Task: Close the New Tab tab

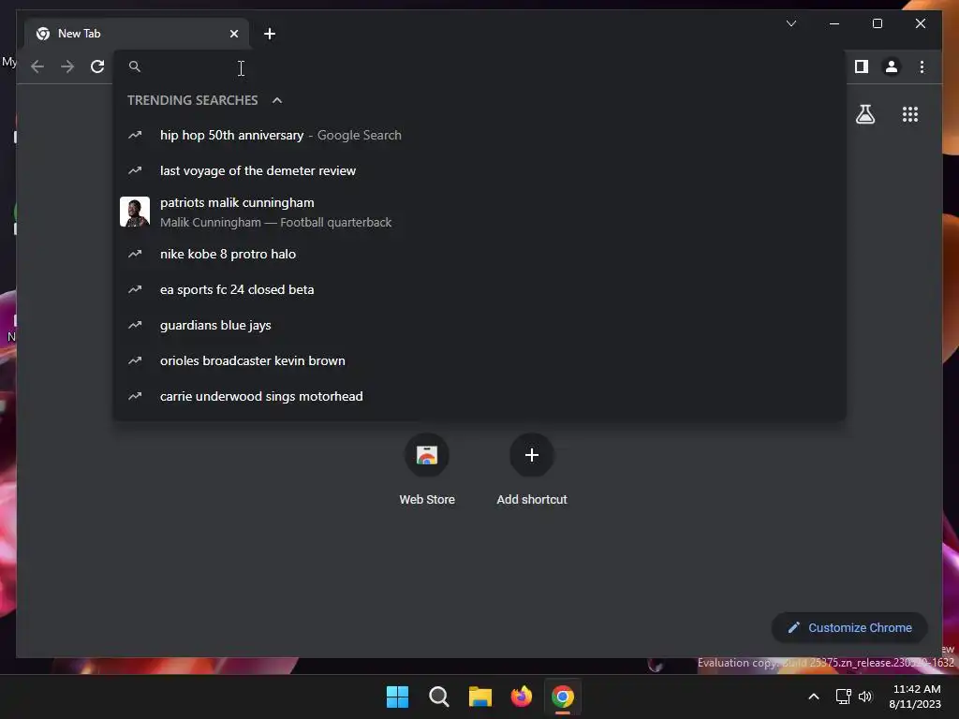Action: [x=233, y=34]
